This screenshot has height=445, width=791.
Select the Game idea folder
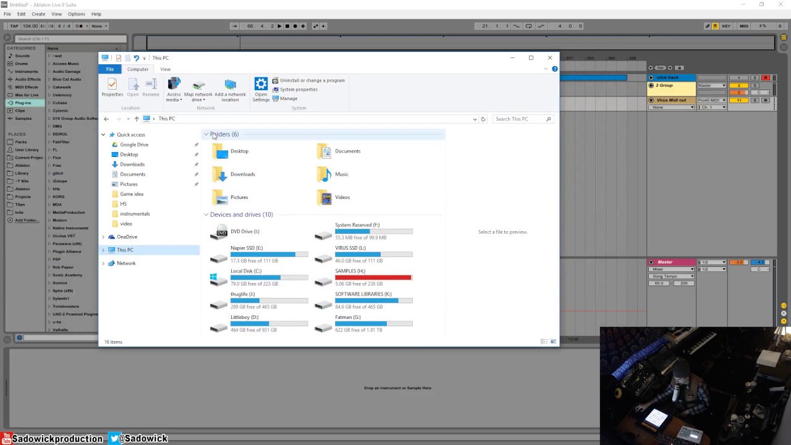[x=131, y=194]
